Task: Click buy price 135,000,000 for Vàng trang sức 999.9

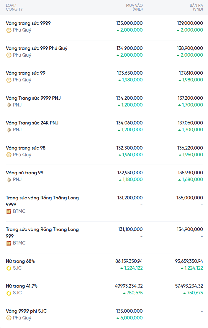Action: tap(130, 23)
